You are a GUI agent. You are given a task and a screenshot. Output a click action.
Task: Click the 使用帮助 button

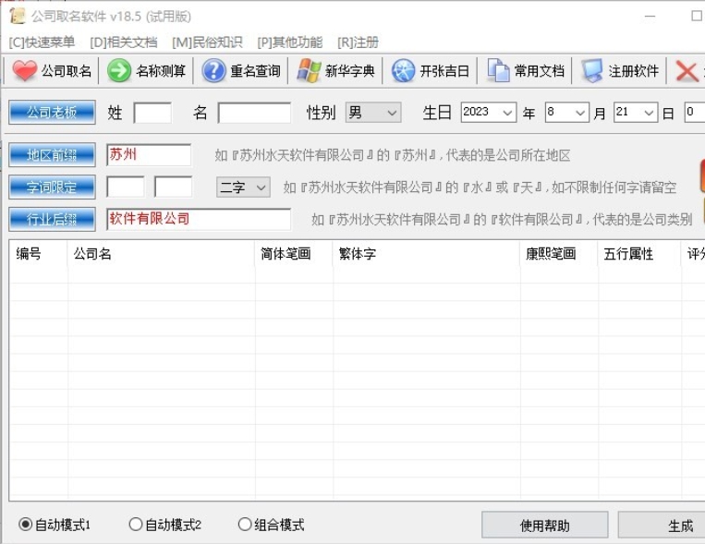click(x=544, y=526)
